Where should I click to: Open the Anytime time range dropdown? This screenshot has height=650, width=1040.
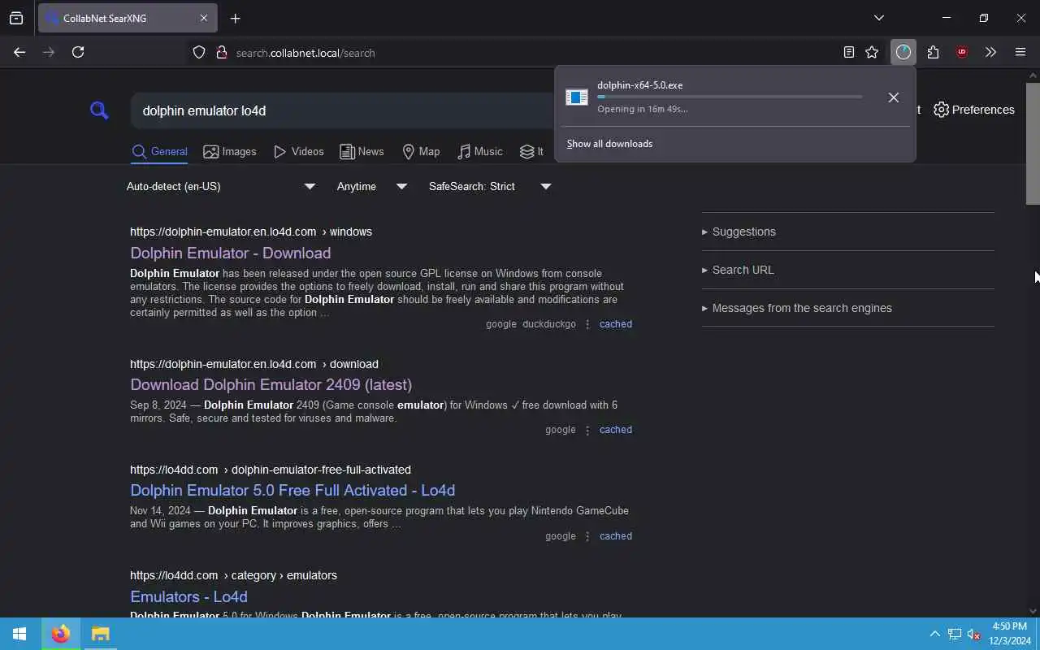coord(372,186)
